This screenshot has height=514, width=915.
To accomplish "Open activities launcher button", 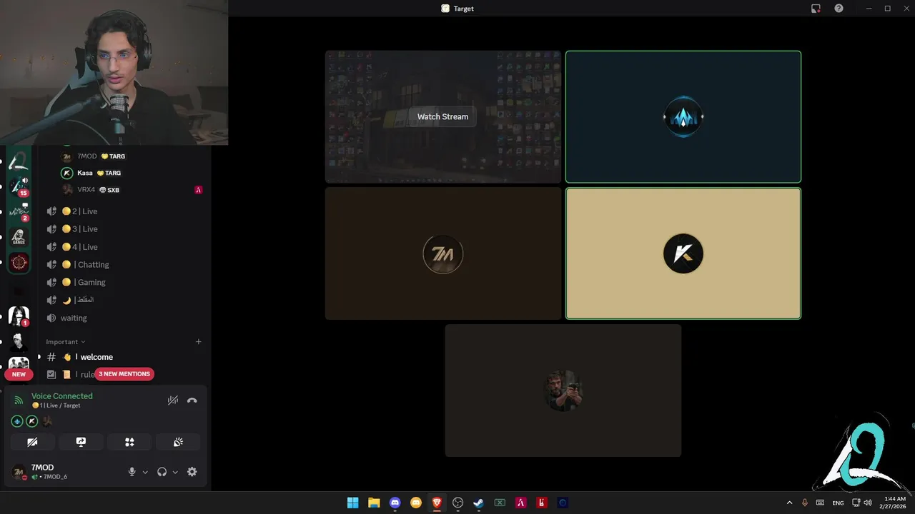I will pyautogui.click(x=129, y=442).
